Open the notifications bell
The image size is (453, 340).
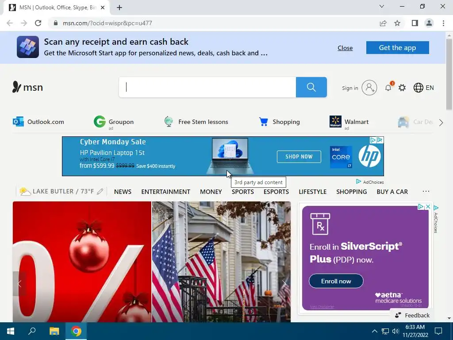(x=388, y=88)
